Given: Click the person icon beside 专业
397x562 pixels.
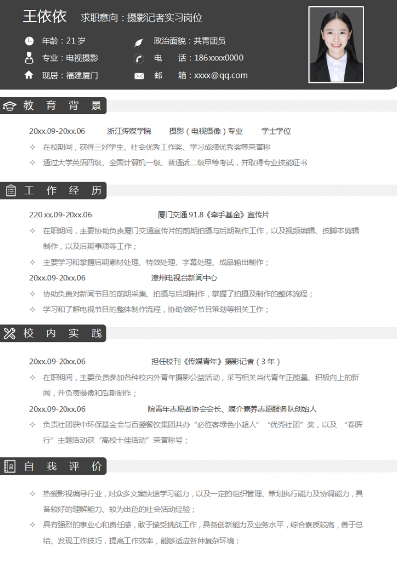Looking at the screenshot, I should tap(29, 58).
